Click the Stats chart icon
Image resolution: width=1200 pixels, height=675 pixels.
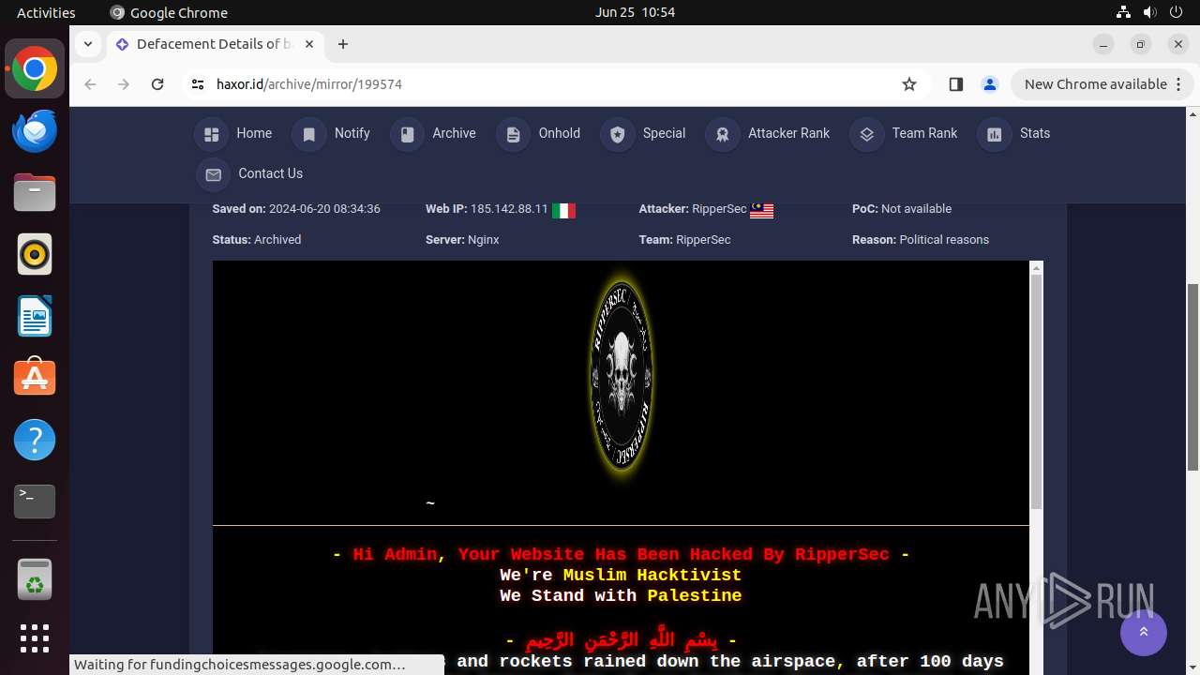click(995, 134)
